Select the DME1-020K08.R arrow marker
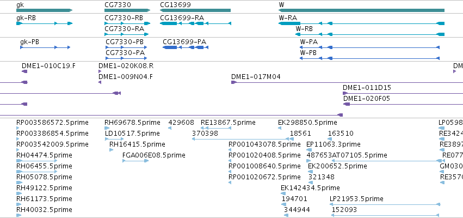 [100, 71]
